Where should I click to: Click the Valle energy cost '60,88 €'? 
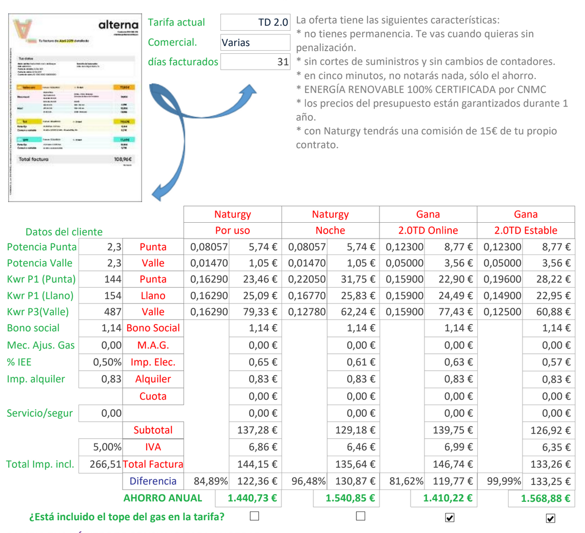pos(549,312)
